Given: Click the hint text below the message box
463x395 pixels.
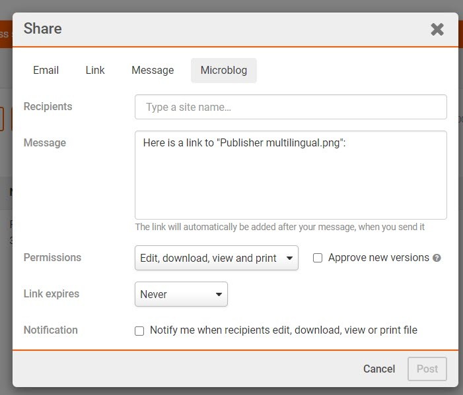Looking at the screenshot, I should [x=279, y=227].
